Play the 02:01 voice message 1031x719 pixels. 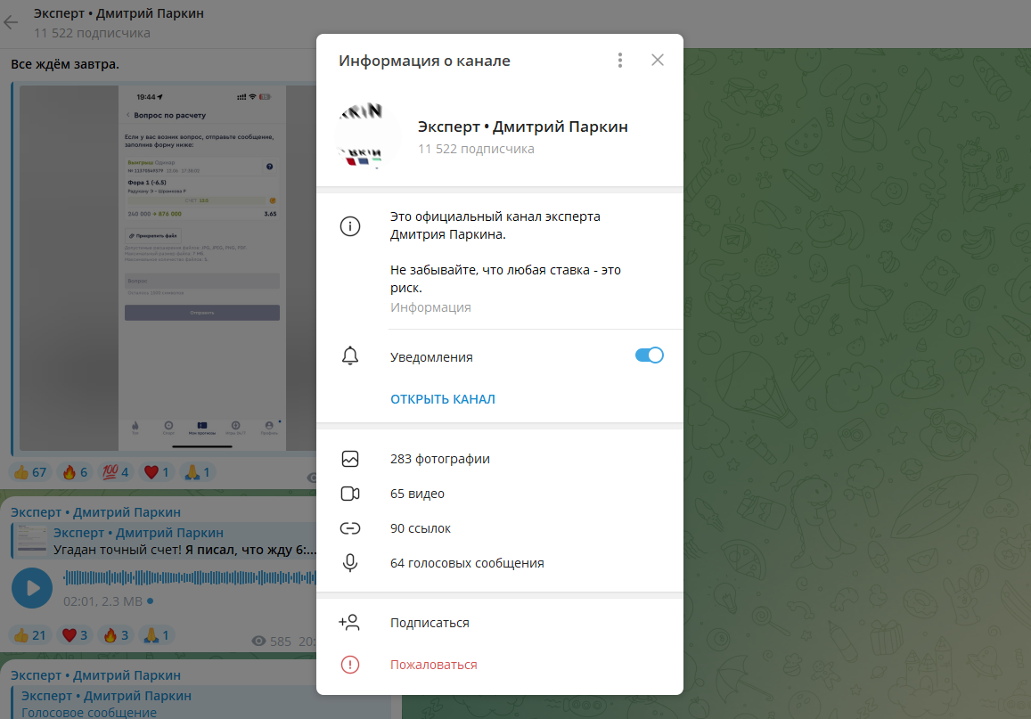coord(31,587)
